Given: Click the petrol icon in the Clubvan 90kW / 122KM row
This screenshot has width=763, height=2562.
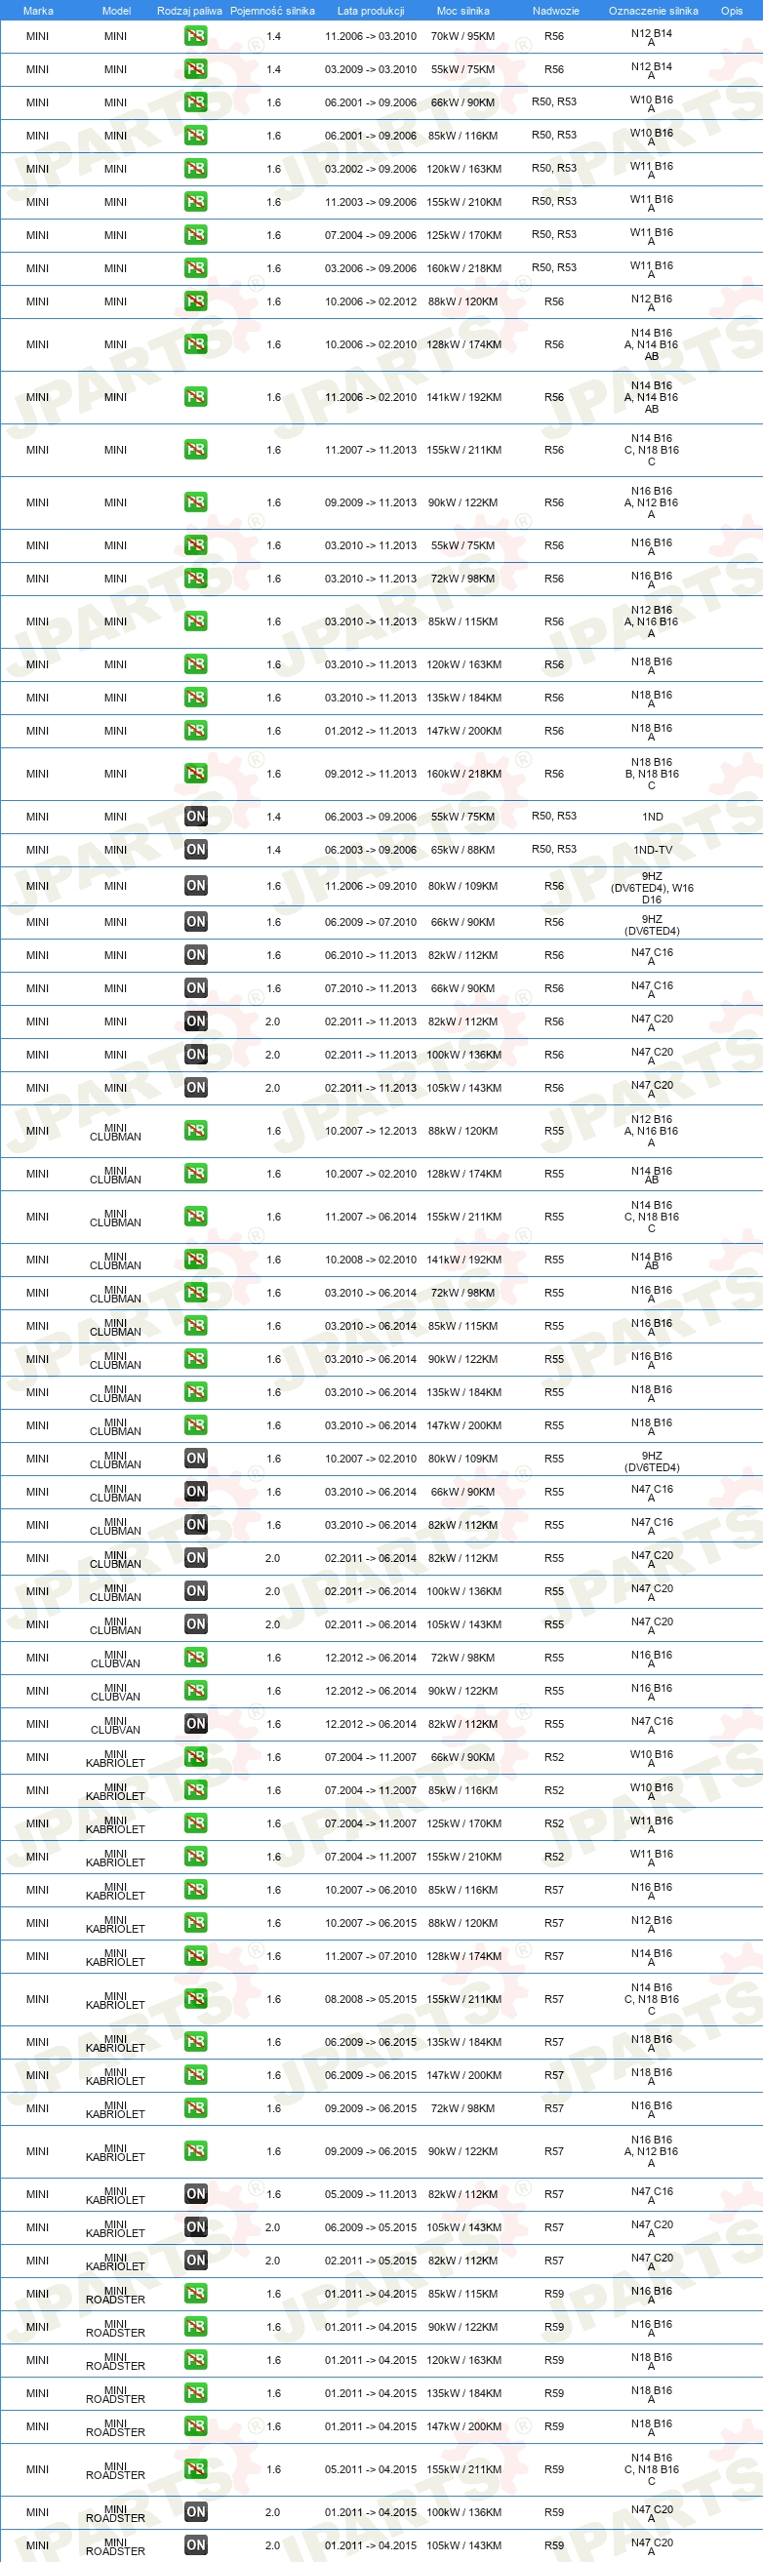Looking at the screenshot, I should coord(196,1691).
